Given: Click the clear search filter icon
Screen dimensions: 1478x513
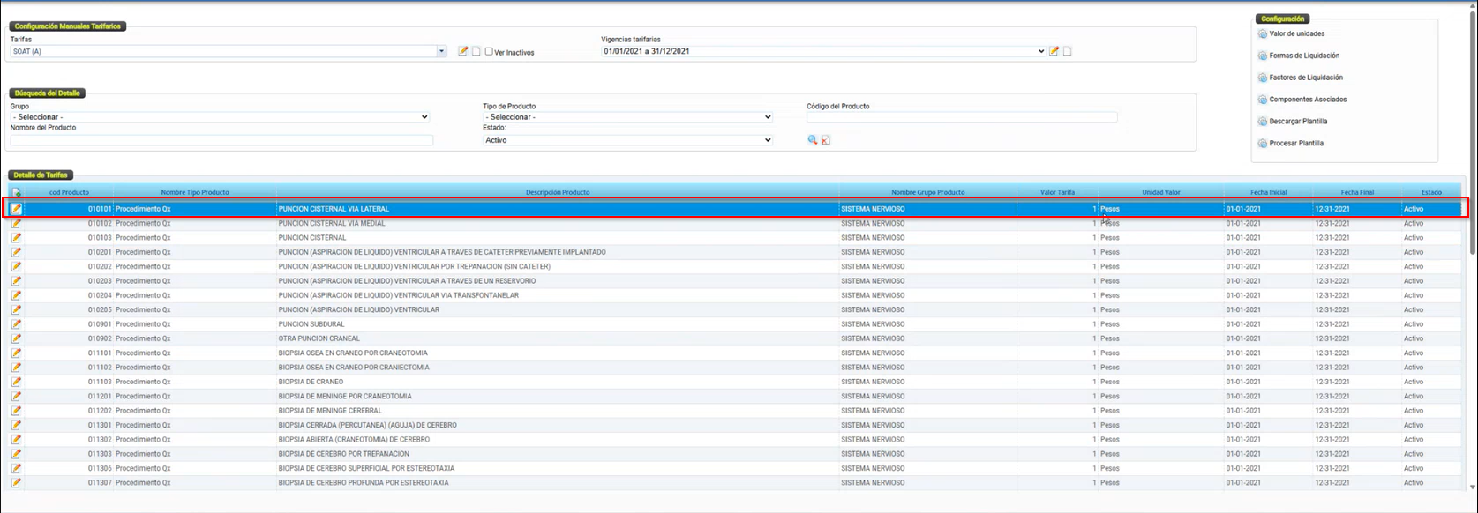Looking at the screenshot, I should point(826,140).
